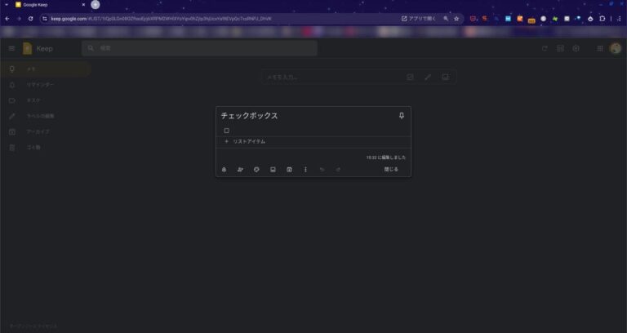The width and height of the screenshot is (627, 333).
Task: Click アプリで開く in address bar
Action: [x=419, y=19]
